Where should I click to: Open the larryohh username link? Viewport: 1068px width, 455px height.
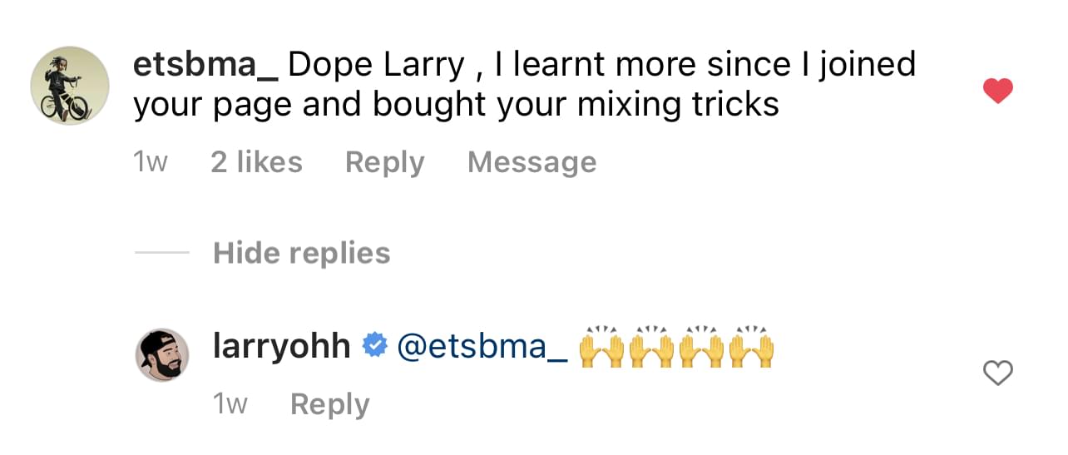pos(282,346)
